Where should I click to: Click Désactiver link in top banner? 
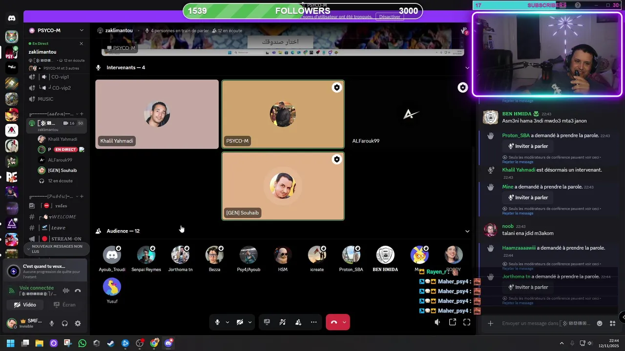(x=390, y=17)
